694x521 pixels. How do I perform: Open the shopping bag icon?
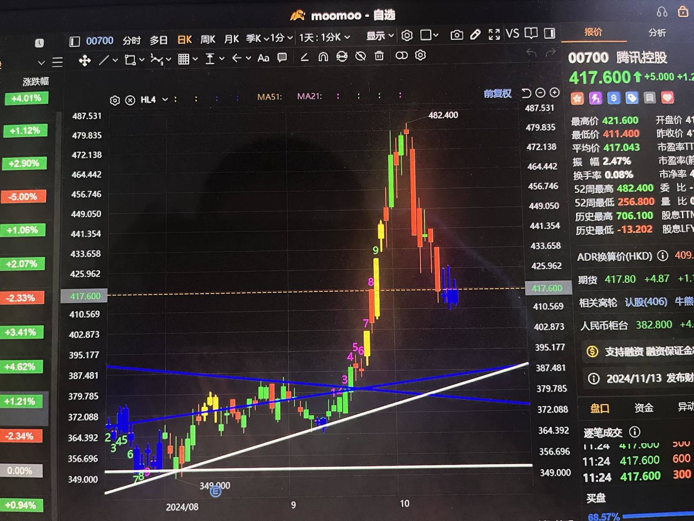683,11
